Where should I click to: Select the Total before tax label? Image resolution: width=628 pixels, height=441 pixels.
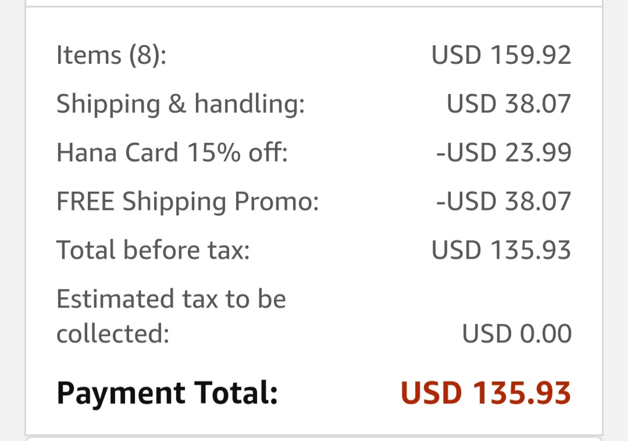152,250
